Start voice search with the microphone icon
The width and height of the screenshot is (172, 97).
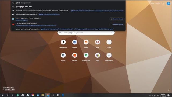pos(112,33)
